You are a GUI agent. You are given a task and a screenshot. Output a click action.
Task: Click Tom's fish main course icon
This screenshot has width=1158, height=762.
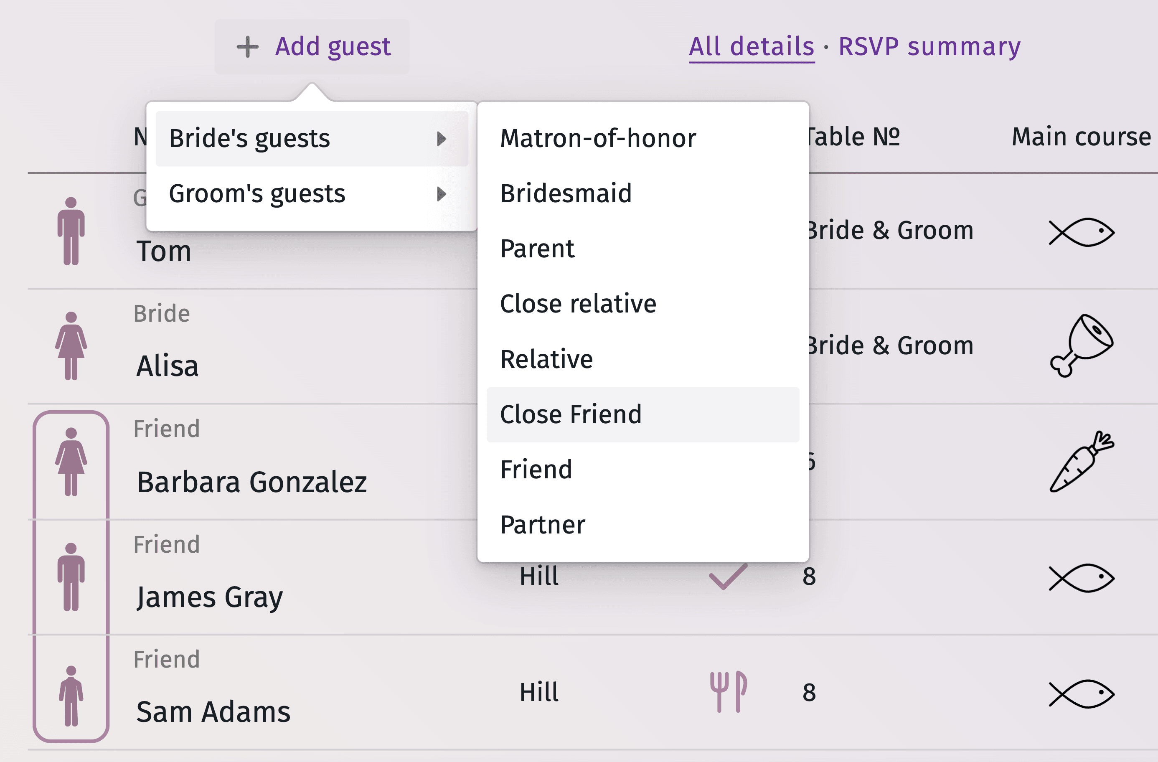1081,232
